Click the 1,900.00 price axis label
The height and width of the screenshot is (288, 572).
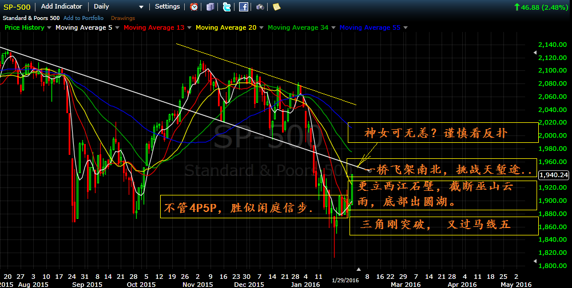552,201
